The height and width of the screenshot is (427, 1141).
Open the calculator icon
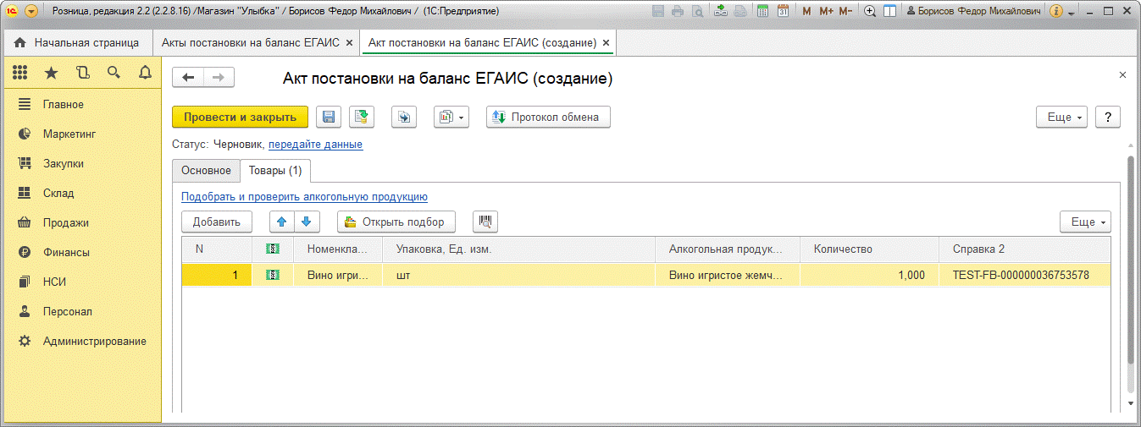click(x=763, y=11)
